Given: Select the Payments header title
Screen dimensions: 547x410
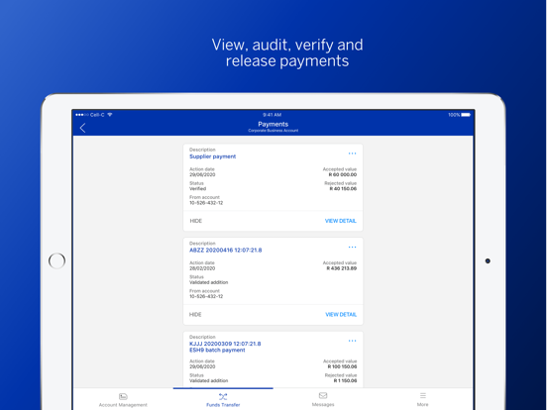Looking at the screenshot, I should [273, 124].
